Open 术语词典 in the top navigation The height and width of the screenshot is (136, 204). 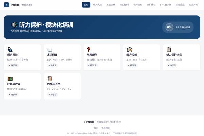click(x=111, y=5)
